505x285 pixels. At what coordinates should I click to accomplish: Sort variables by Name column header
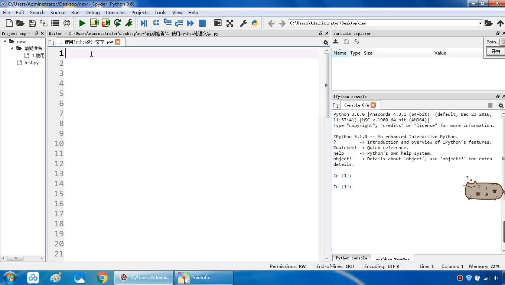pos(340,53)
